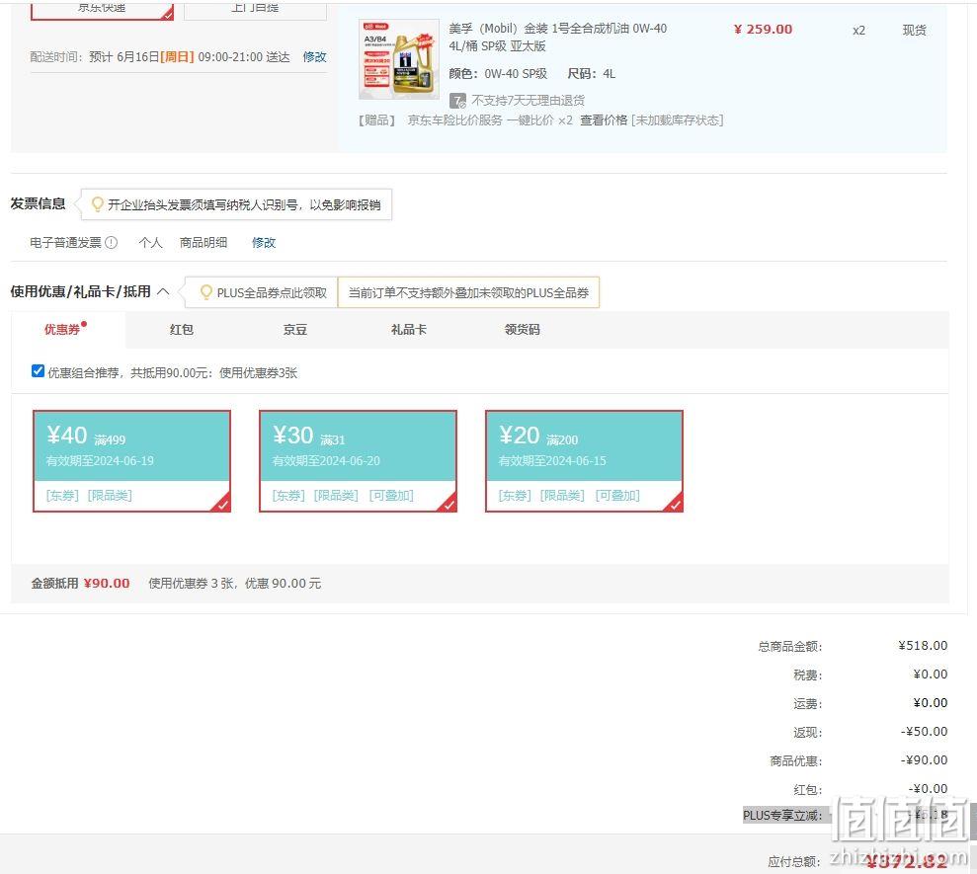
Task: Open the 美孚 Mobil 金装机油 product title
Action: point(558,37)
